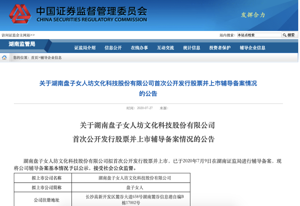300x206 pixels.
Task: Open the 辅导企业信息 menu item
Action: (x=252, y=48)
